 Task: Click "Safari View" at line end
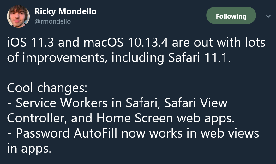click(x=196, y=103)
